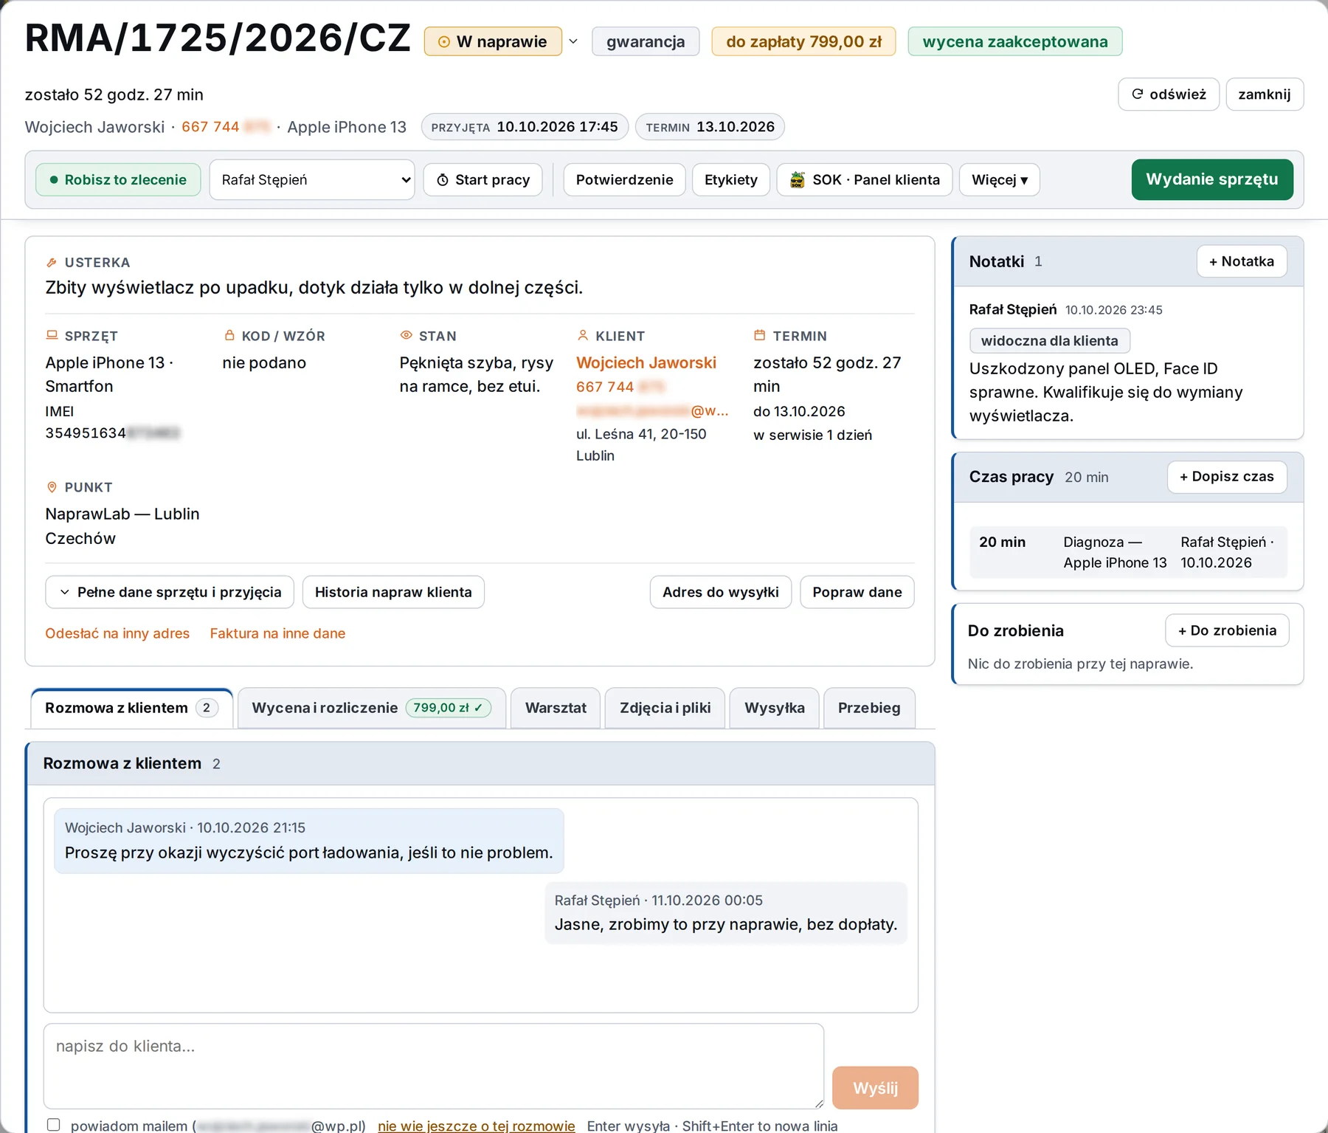Screen dimensions: 1328x1133
Task: Click the phone number in the header line
Action: (x=226, y=127)
